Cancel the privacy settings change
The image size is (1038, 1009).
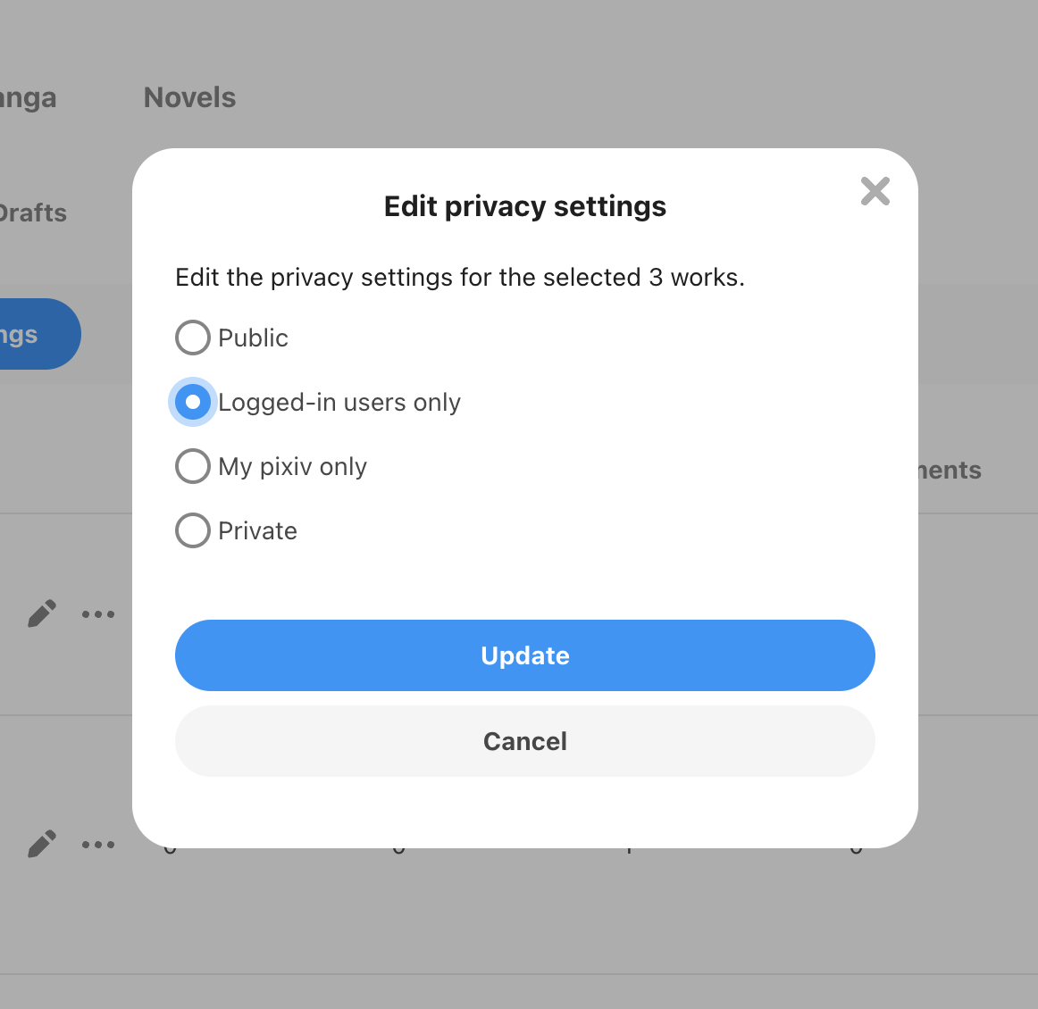point(525,741)
